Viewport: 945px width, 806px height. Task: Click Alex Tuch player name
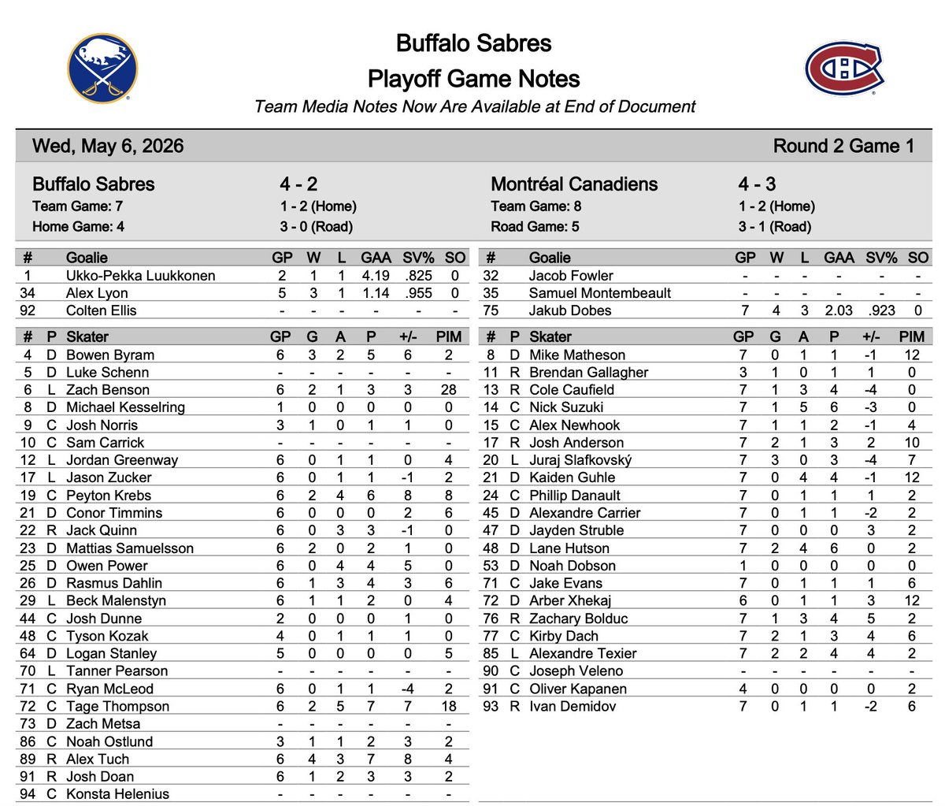(x=98, y=759)
